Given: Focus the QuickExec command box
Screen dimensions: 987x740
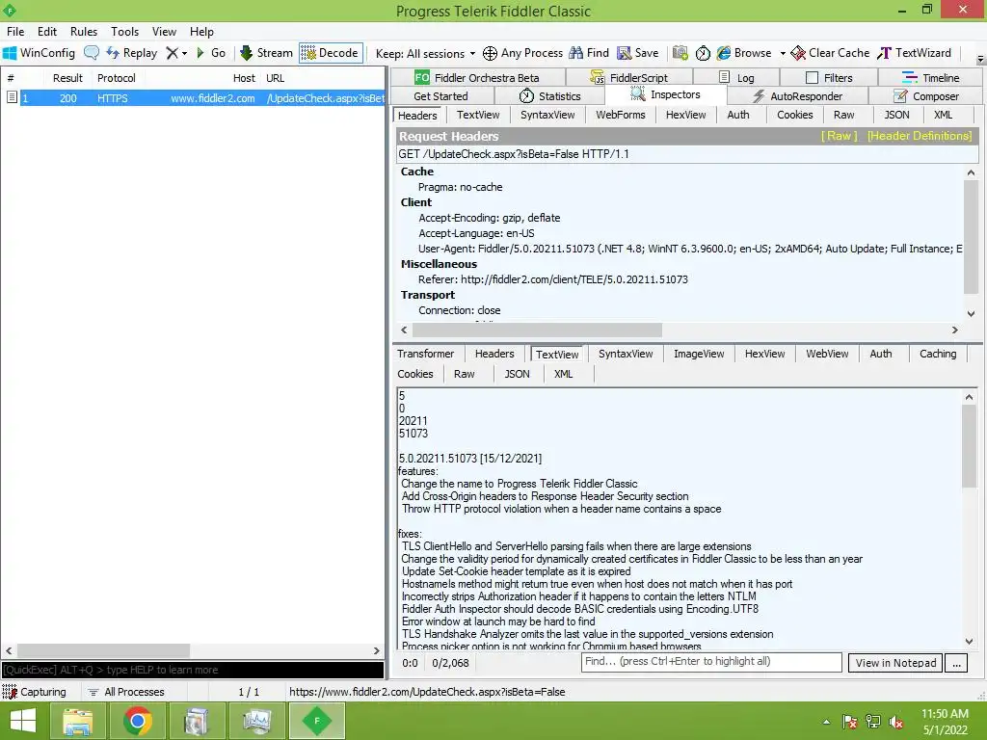Looking at the screenshot, I should [x=193, y=670].
